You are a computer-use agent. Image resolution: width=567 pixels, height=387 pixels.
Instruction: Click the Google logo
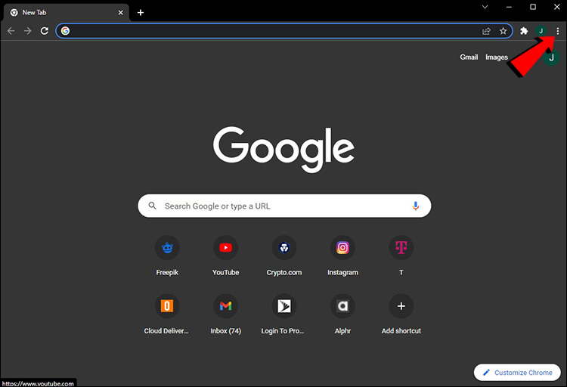coord(283,149)
